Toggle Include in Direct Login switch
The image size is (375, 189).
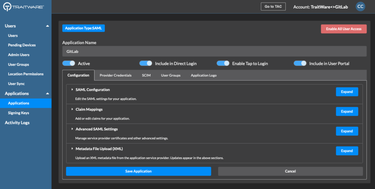click(x=146, y=63)
